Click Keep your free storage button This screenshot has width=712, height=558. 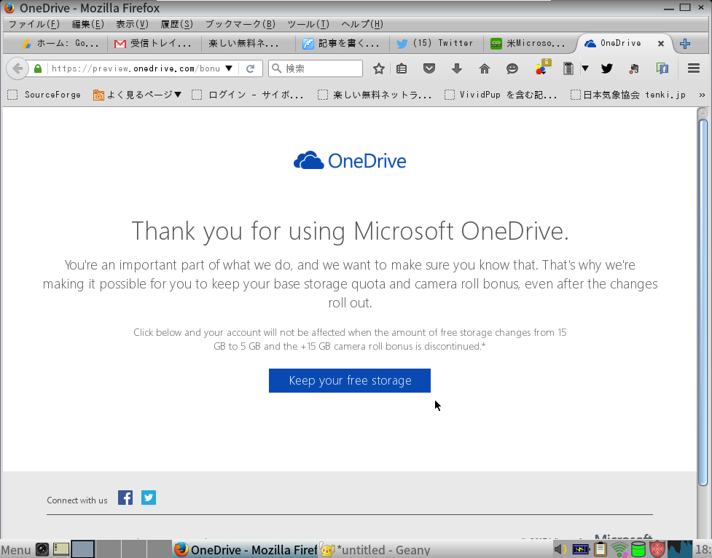click(350, 380)
